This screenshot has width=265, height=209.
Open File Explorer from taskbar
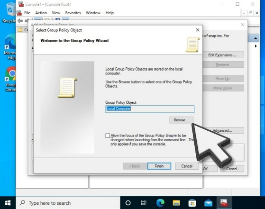pyautogui.click(x=176, y=203)
